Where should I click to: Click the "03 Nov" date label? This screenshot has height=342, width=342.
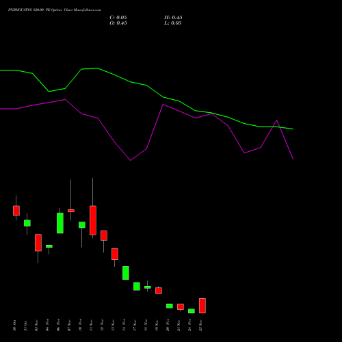point(36,326)
